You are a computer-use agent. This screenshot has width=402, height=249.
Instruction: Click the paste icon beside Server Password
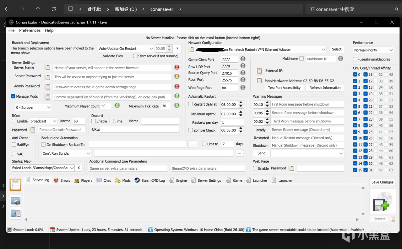tap(48, 77)
